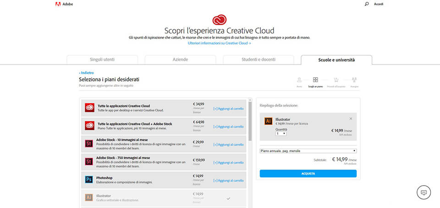Click Adobe Stock 750 immagini icon
This screenshot has width=440, height=208.
tap(88, 161)
